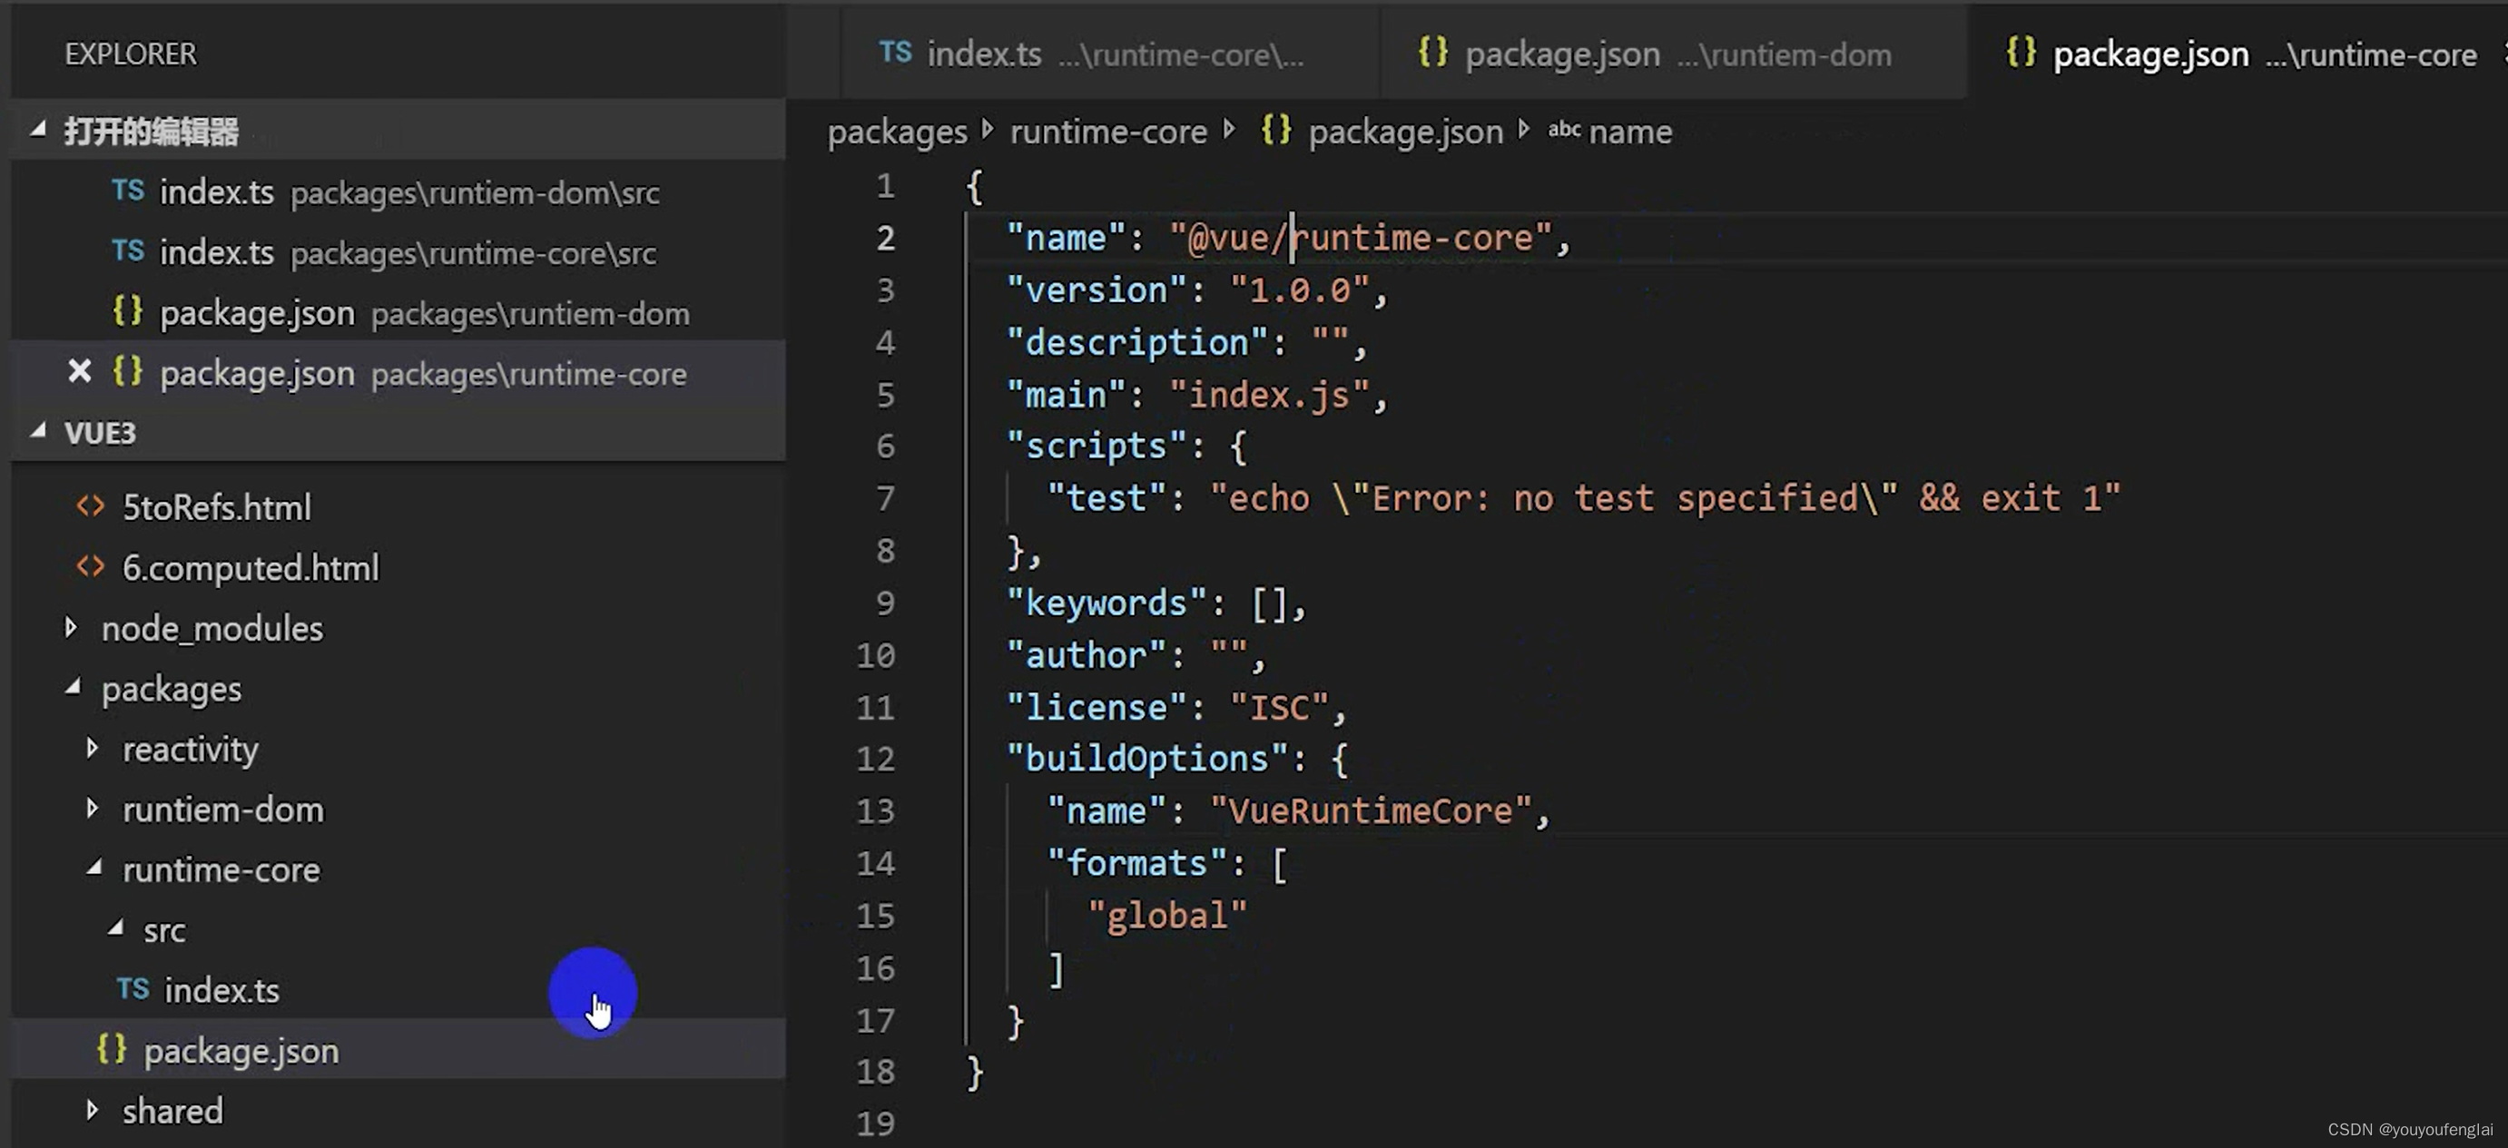Viewport: 2508px width, 1148px height.
Task: Click JSON braces icon of runtime-core package.json in tree
Action: (x=112, y=1050)
